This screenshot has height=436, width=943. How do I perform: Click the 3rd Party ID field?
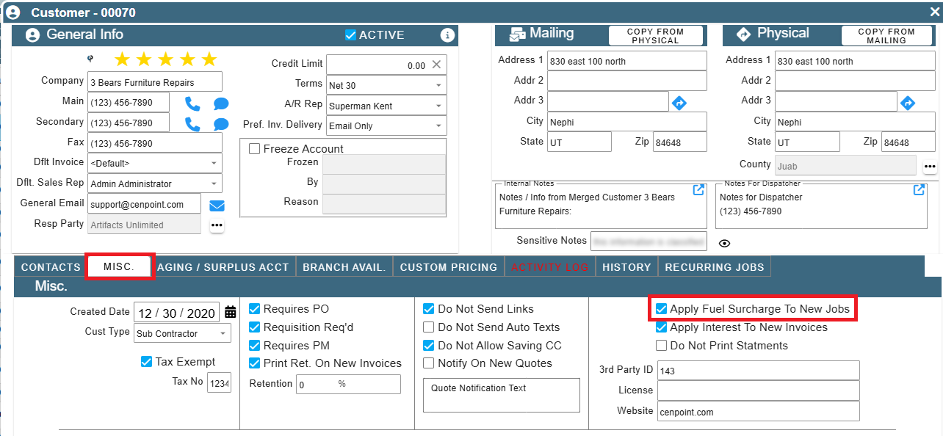tap(759, 371)
